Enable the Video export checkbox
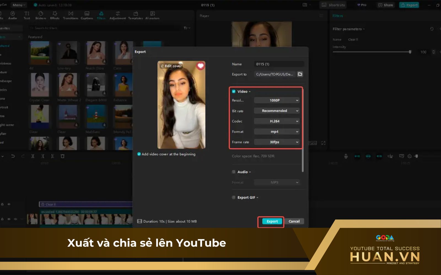Screen dimensions: 441x275 pyautogui.click(x=233, y=91)
